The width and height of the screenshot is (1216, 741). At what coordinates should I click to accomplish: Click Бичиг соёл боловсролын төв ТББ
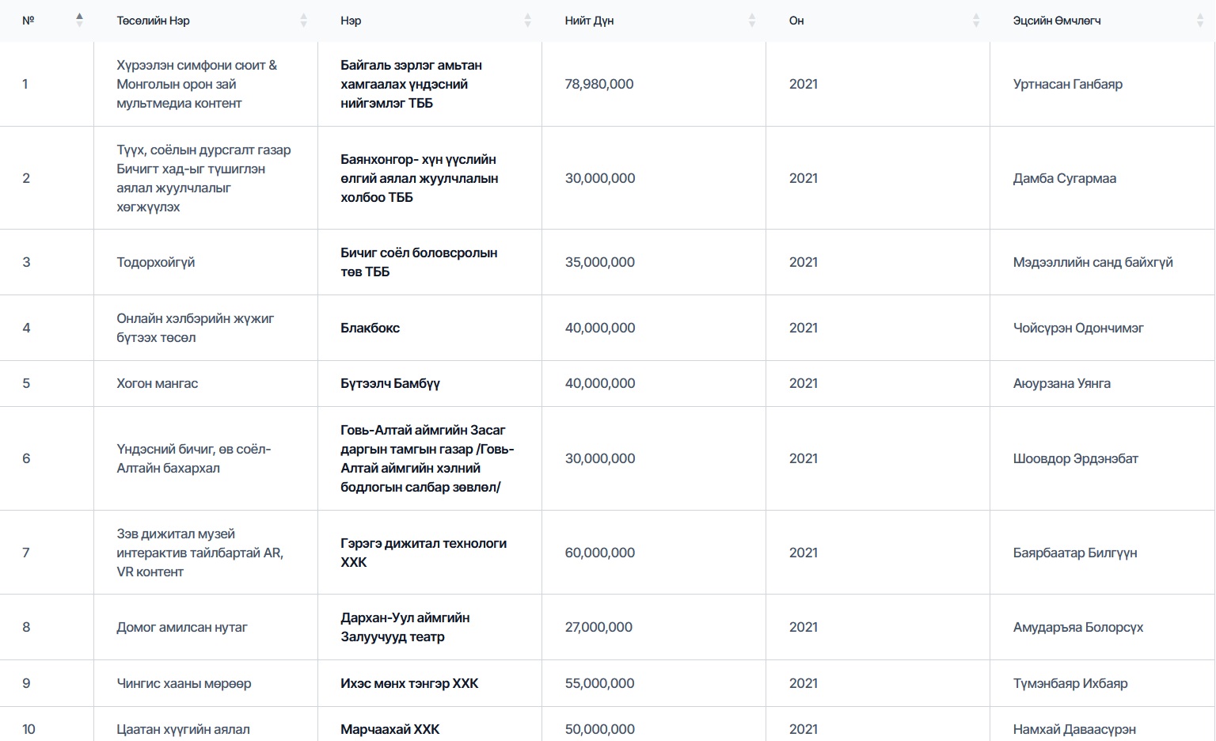(419, 262)
